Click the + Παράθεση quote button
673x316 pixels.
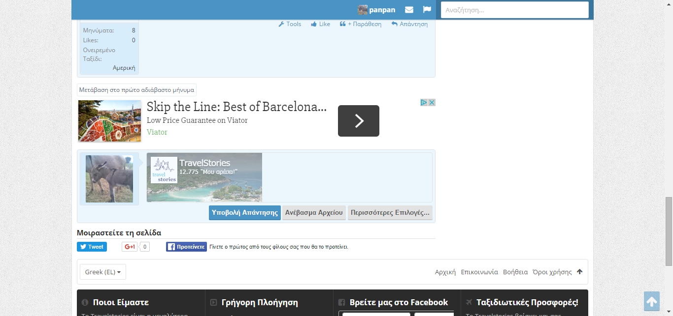pyautogui.click(x=361, y=24)
